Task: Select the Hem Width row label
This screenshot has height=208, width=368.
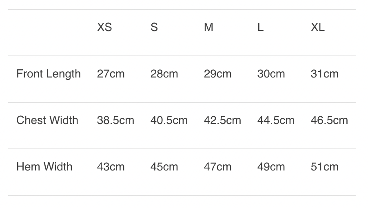Action: tap(44, 167)
